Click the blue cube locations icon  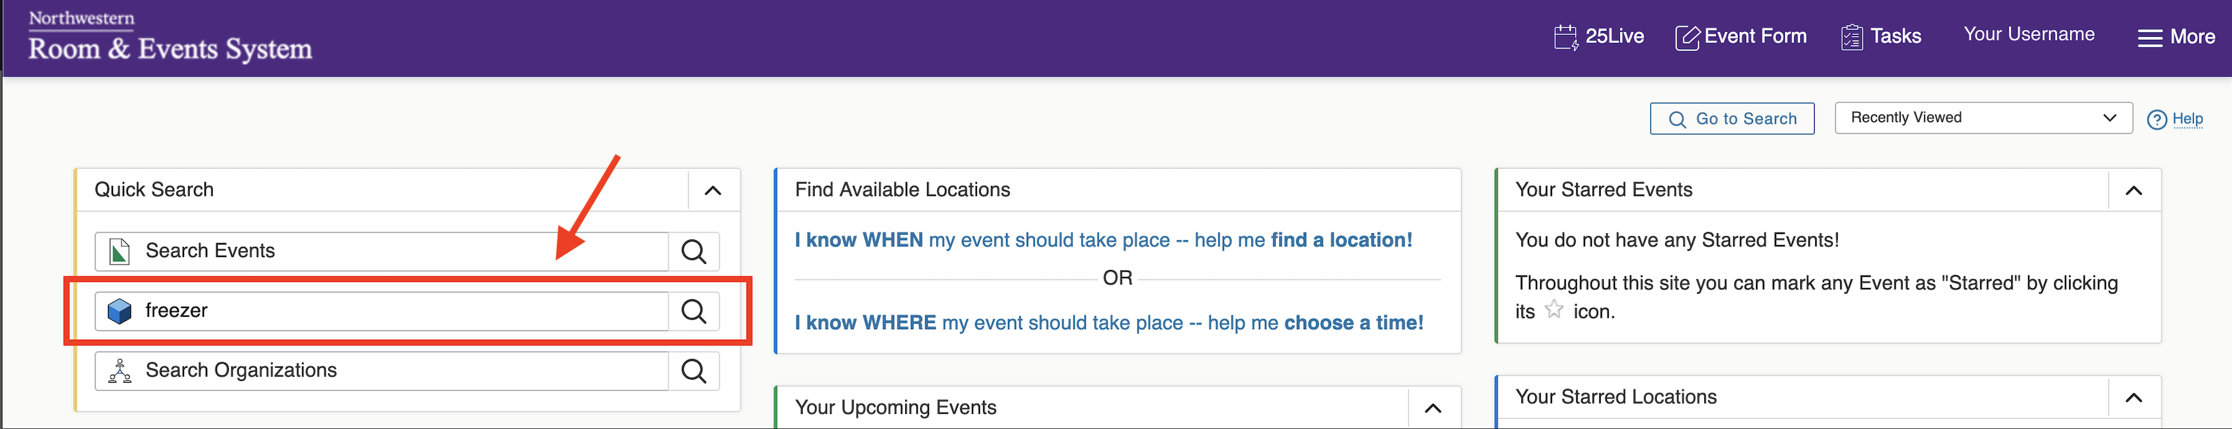click(x=120, y=311)
